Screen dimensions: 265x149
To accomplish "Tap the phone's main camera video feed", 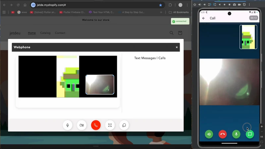I will pos(229,82).
